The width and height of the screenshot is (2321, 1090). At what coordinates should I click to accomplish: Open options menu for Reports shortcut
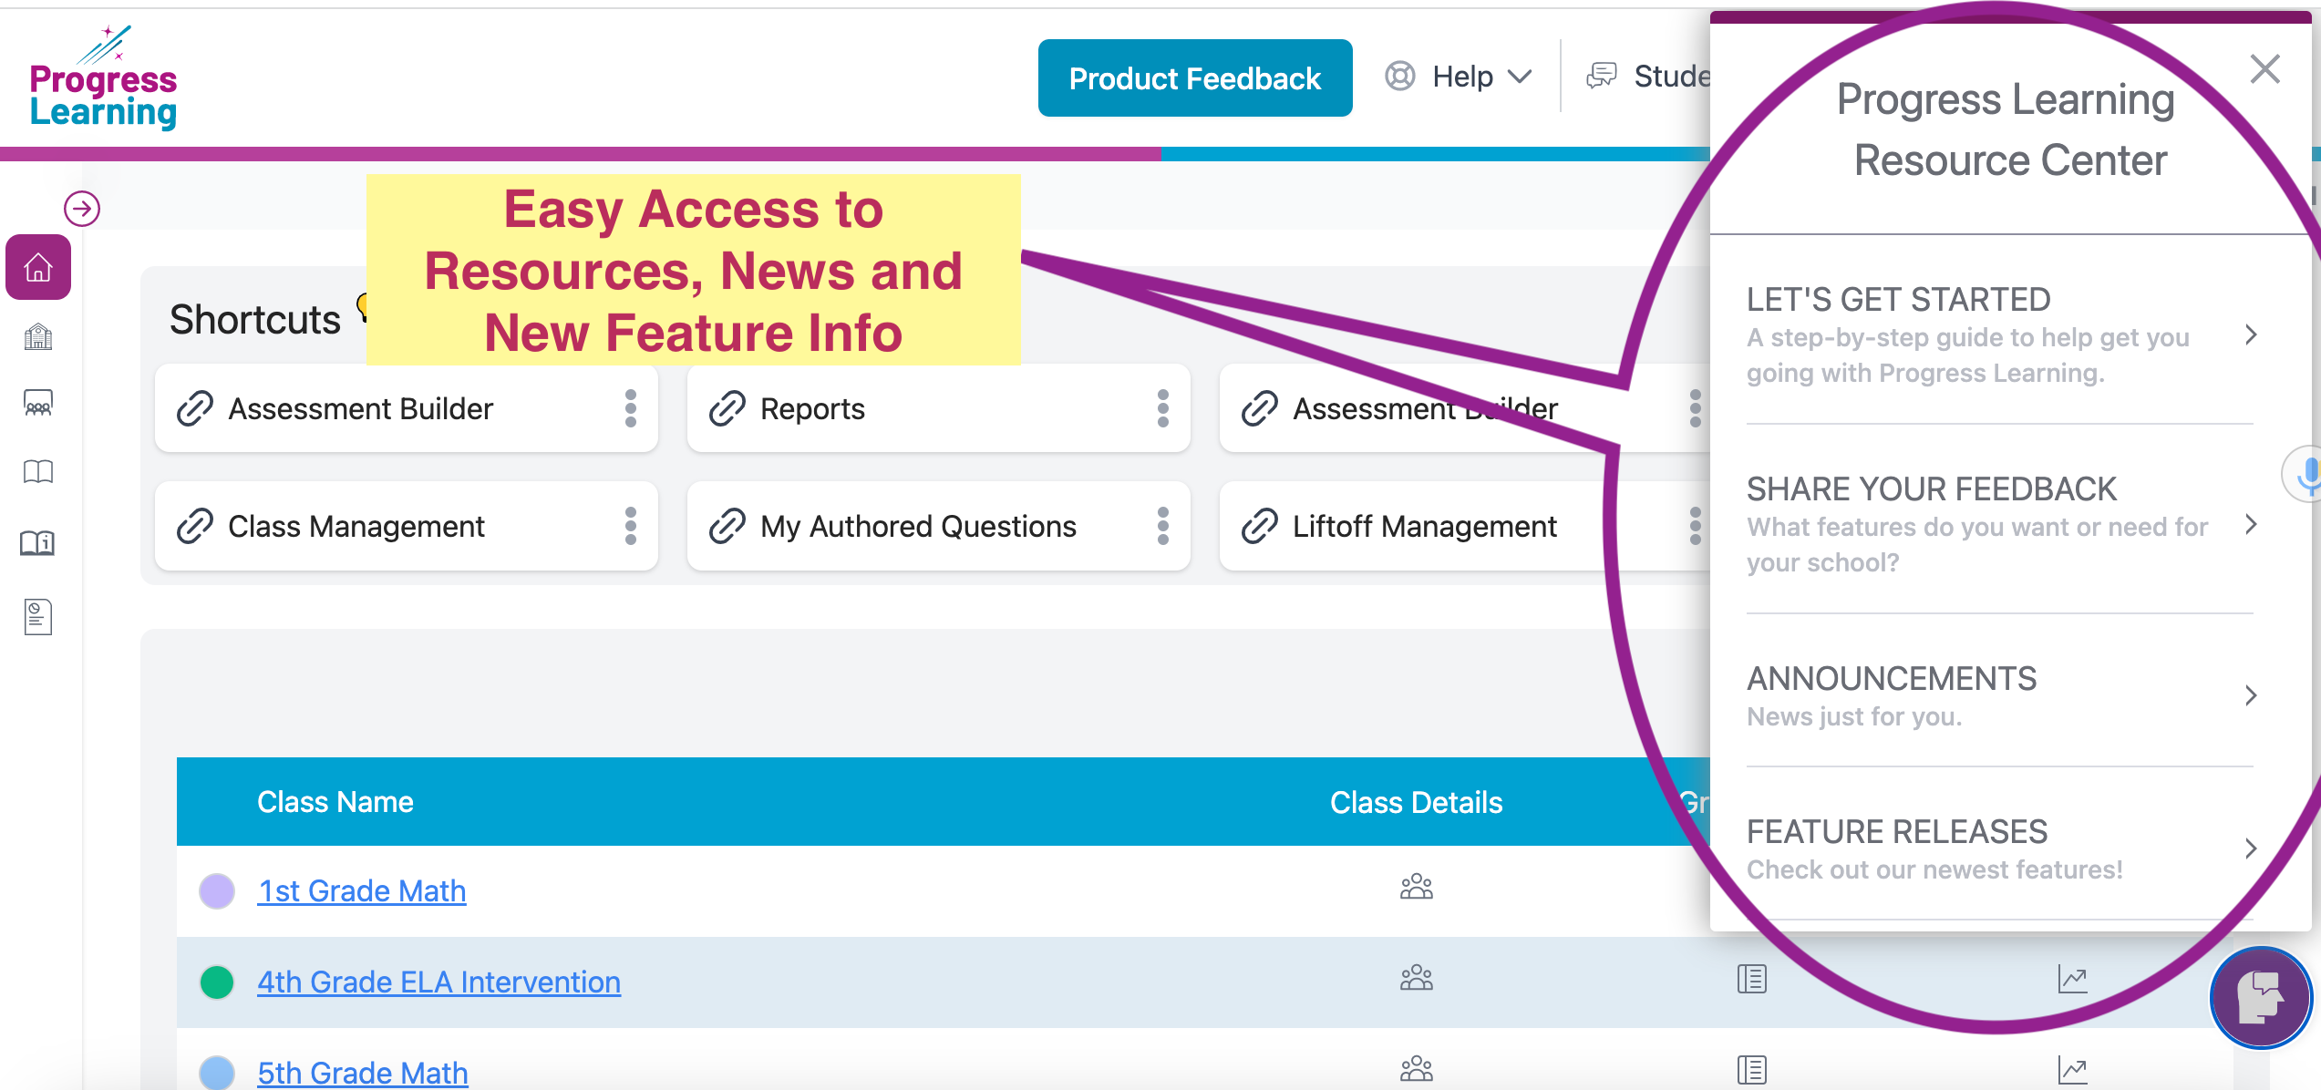[1162, 408]
